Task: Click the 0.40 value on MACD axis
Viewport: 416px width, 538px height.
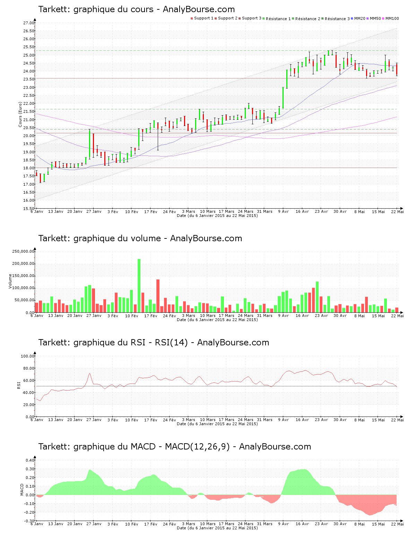Action: click(30, 461)
